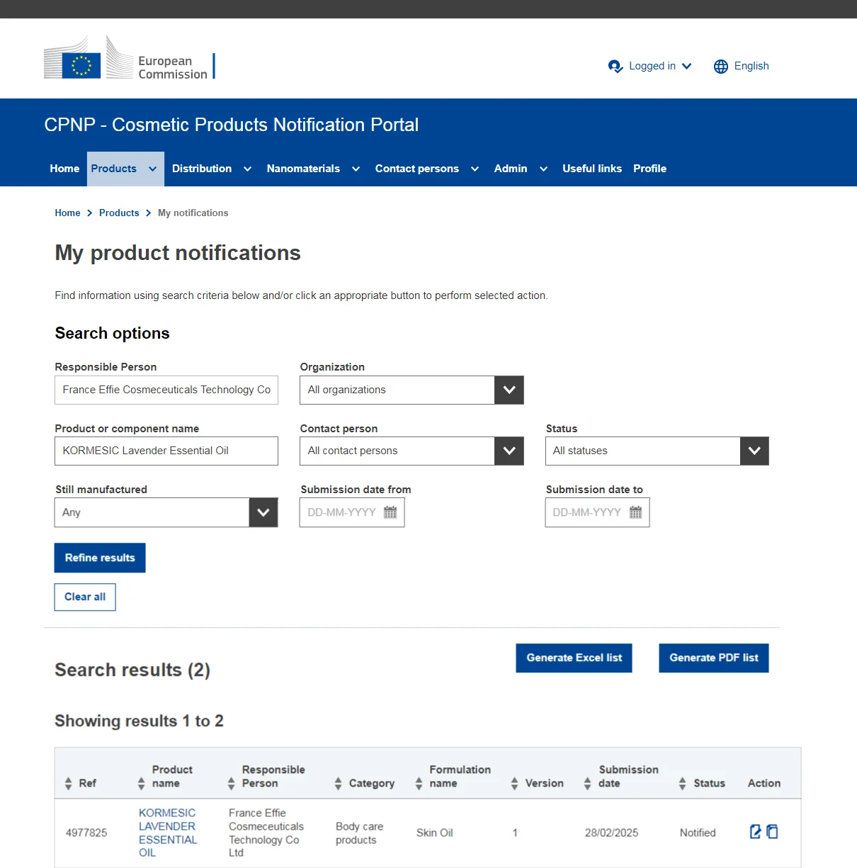Expand the Contact person dropdown

(x=509, y=451)
